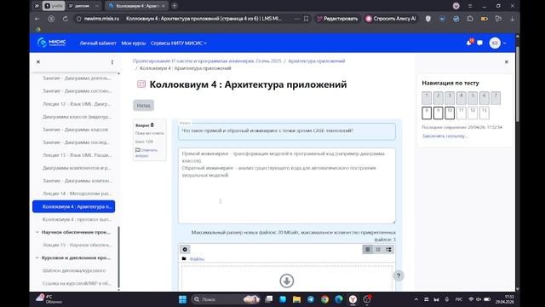Add a file with the file manager plus icon

(185, 249)
